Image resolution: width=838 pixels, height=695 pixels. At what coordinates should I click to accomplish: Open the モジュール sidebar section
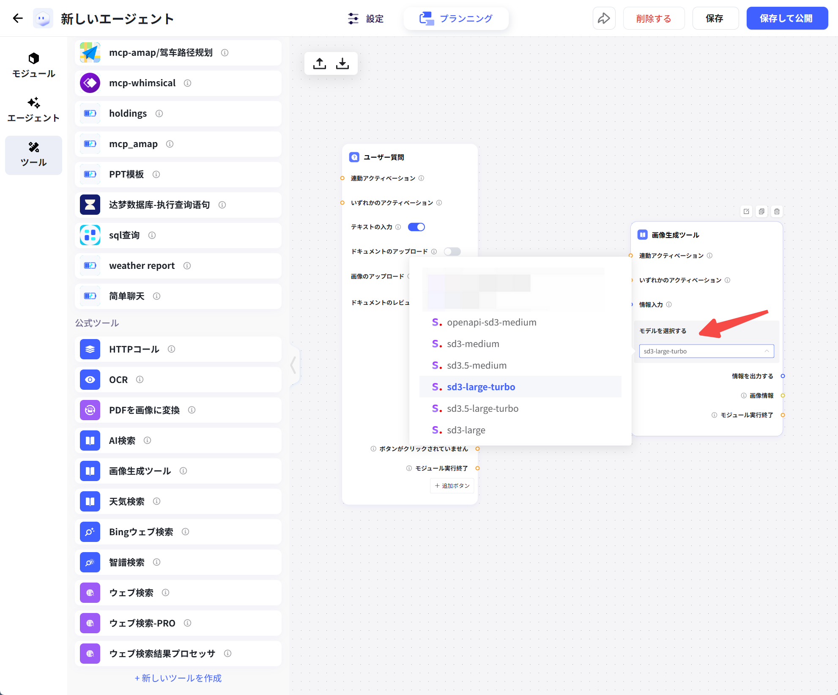click(x=33, y=65)
